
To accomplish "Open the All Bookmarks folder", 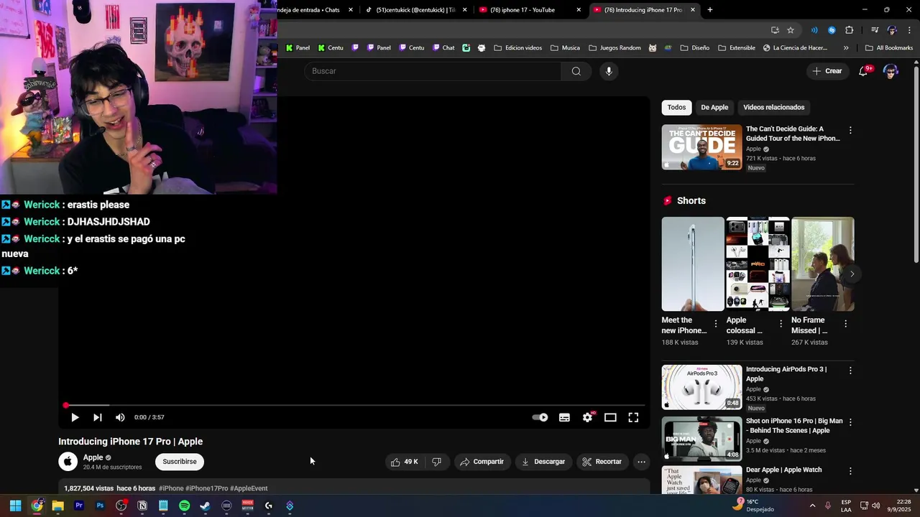I will pos(889,48).
